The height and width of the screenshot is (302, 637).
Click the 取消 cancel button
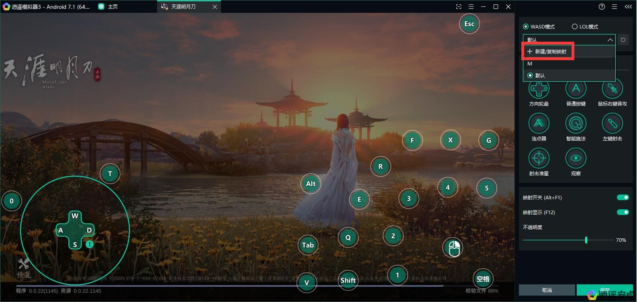pyautogui.click(x=547, y=290)
